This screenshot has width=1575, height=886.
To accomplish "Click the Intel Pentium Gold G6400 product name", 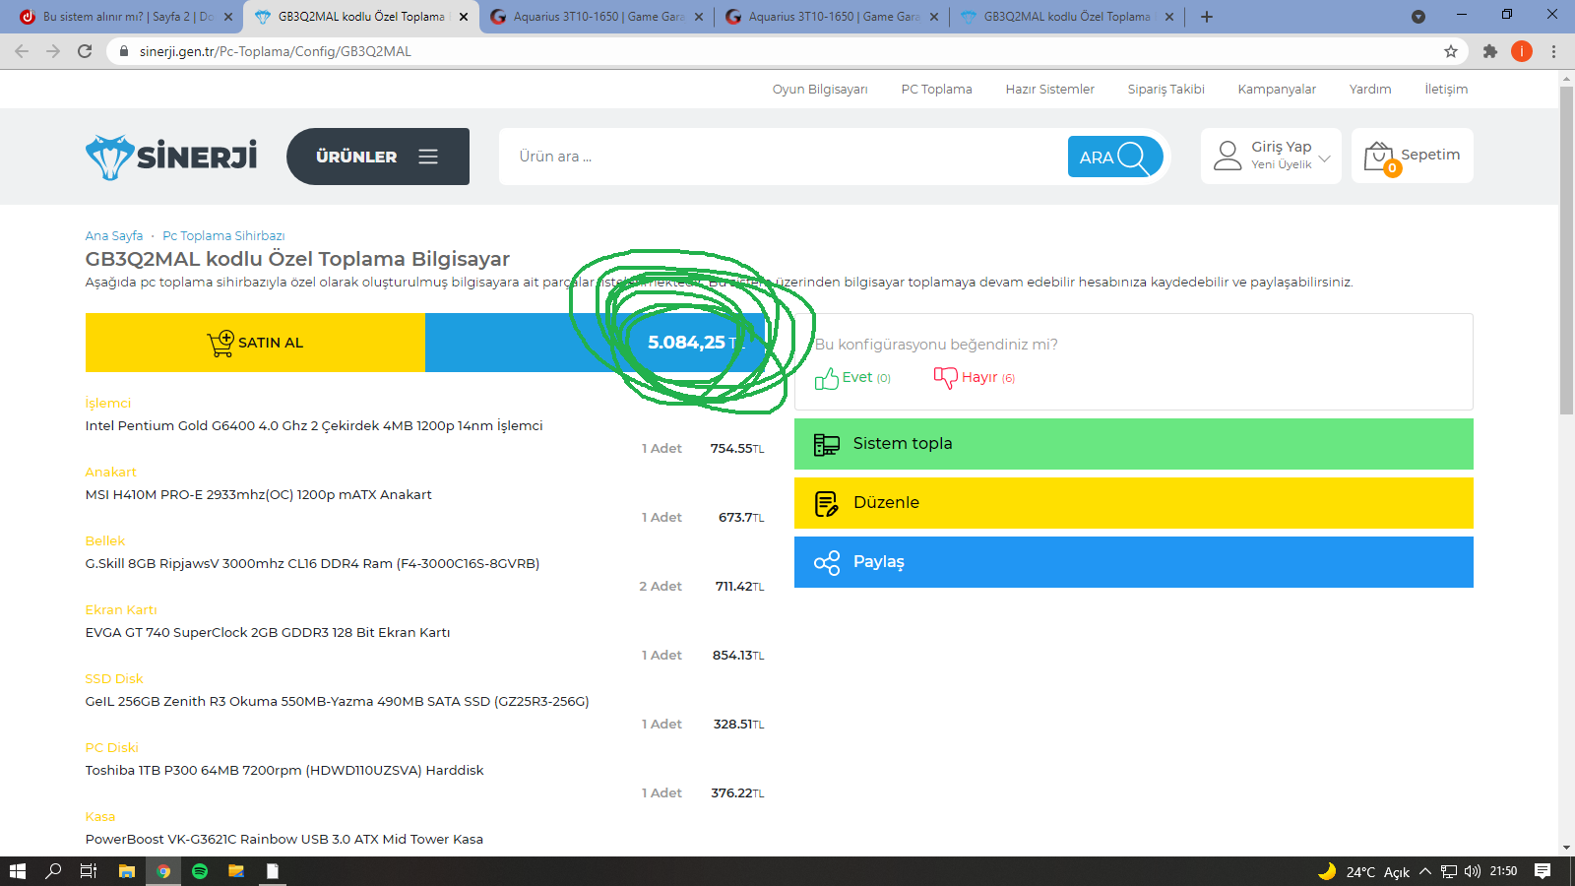I will pyautogui.click(x=314, y=426).
